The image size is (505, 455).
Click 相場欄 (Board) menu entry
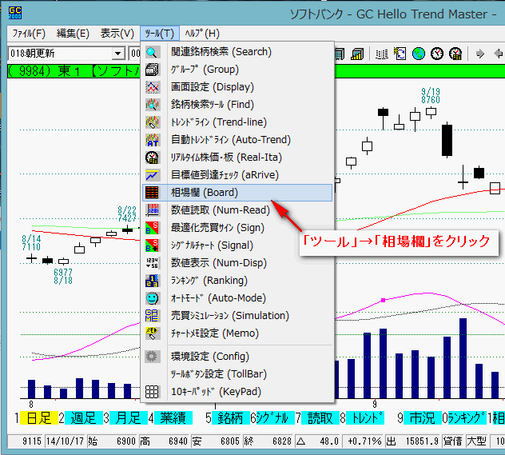[x=237, y=193]
